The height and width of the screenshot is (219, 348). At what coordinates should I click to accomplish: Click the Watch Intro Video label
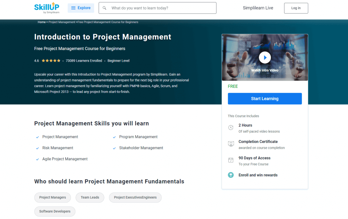[264, 70]
